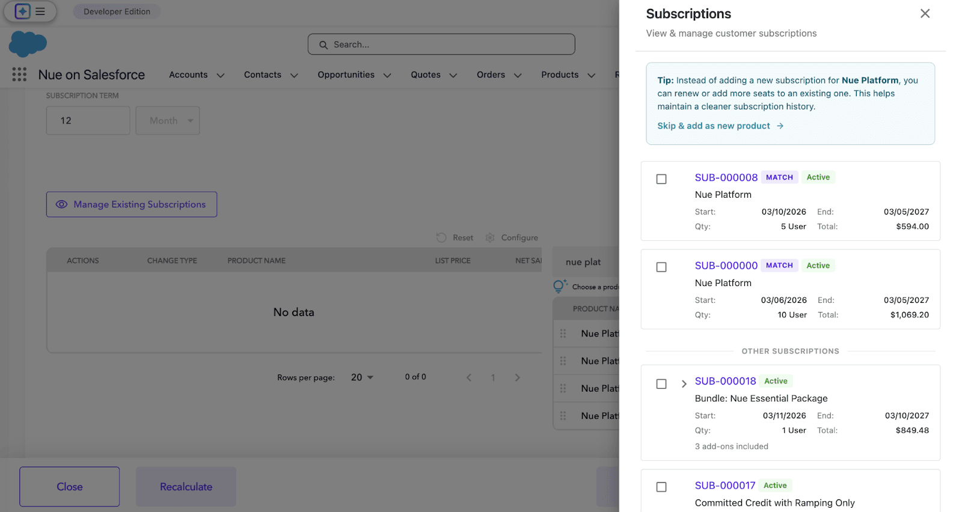Click drag handle of second Nue Plat row
The width and height of the screenshot is (962, 512).
point(563,361)
